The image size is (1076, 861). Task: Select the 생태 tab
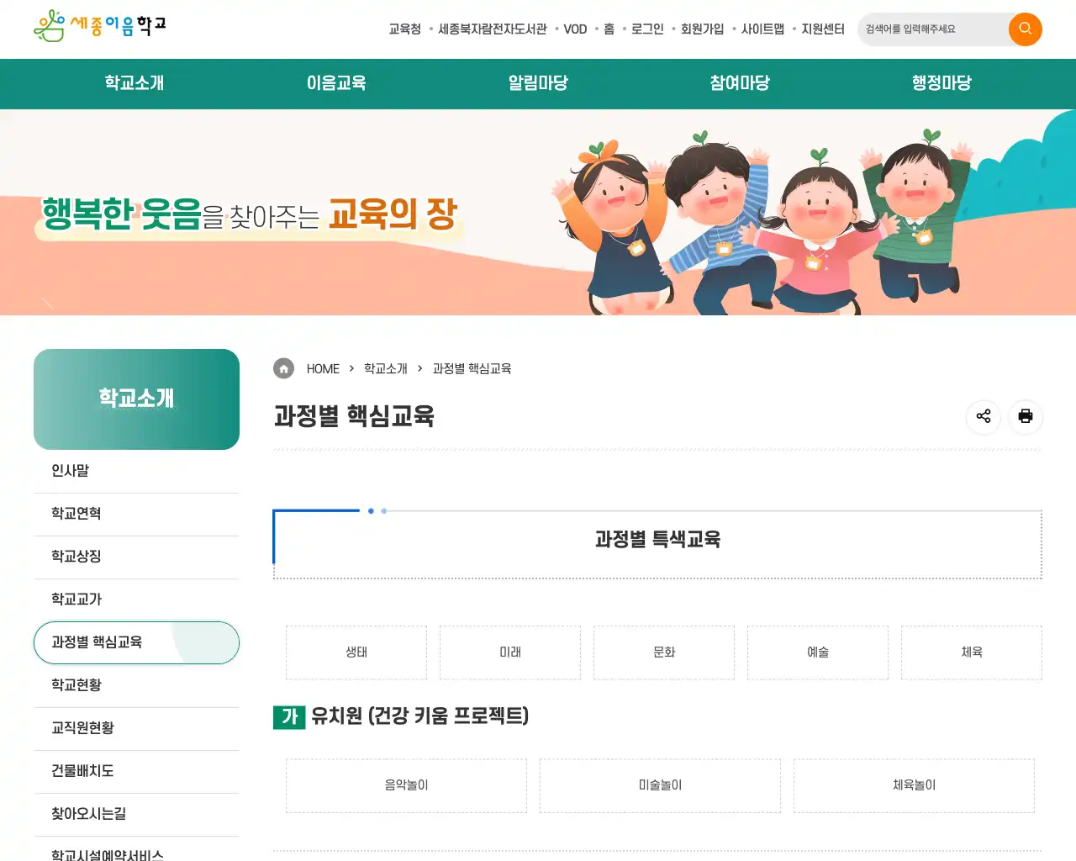(x=356, y=652)
